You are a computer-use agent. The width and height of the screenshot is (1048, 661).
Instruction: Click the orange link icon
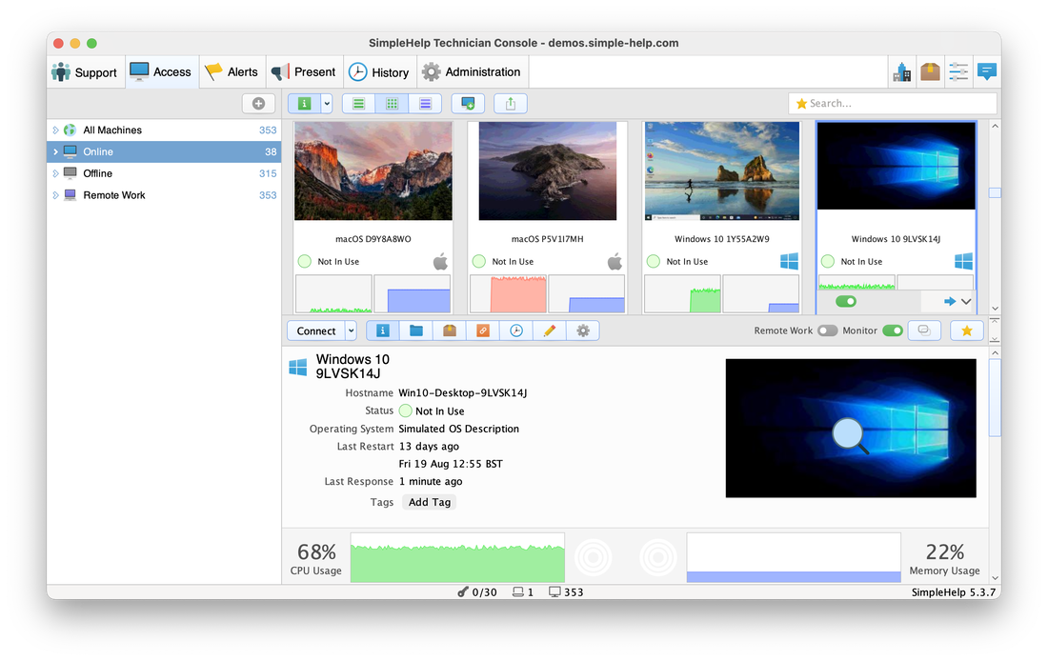(x=483, y=330)
